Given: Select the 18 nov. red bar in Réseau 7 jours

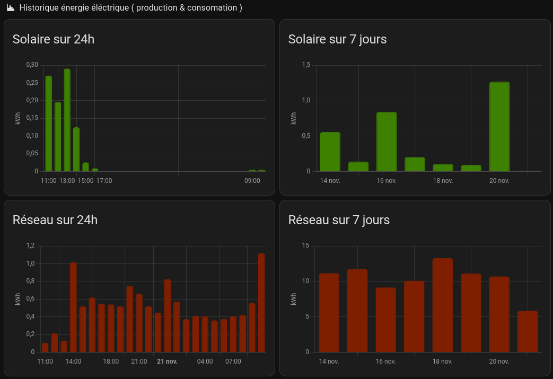Looking at the screenshot, I should tap(443, 305).
